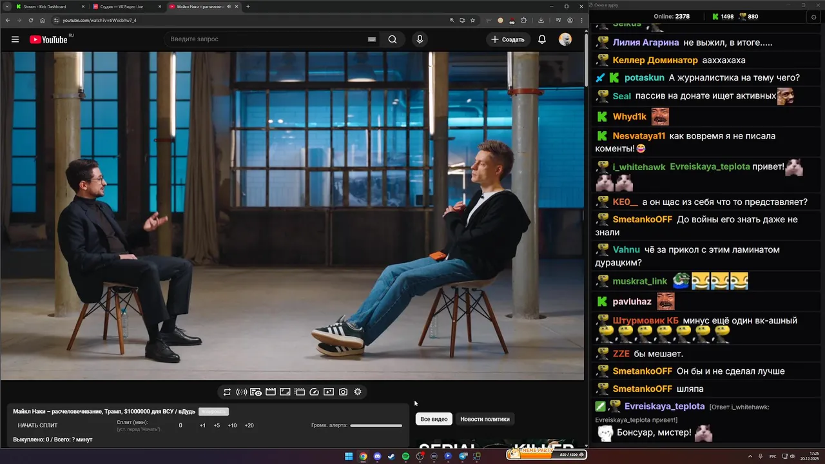Screen dimensions: 825x464
Task: Click the copy button beside the video title
Action: [x=213, y=411]
